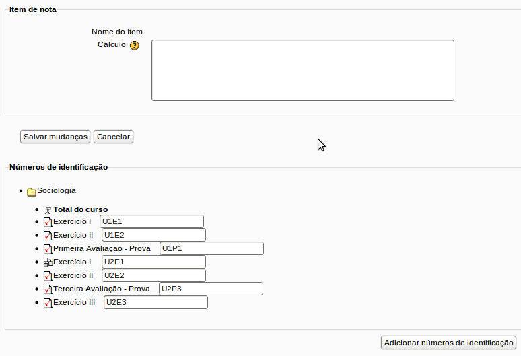Click the grade icon beside the U1E1 field

48,222
